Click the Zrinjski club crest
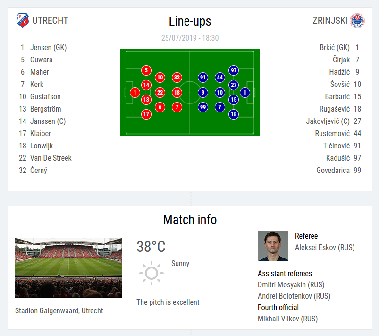Screen dimensions: 379x336 (x=358, y=21)
